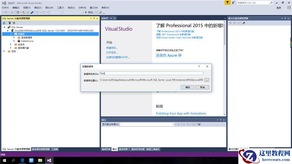The width and height of the screenshot is (292, 164).
Task: Click the start page vertical scrollbar
Action: [224, 69]
